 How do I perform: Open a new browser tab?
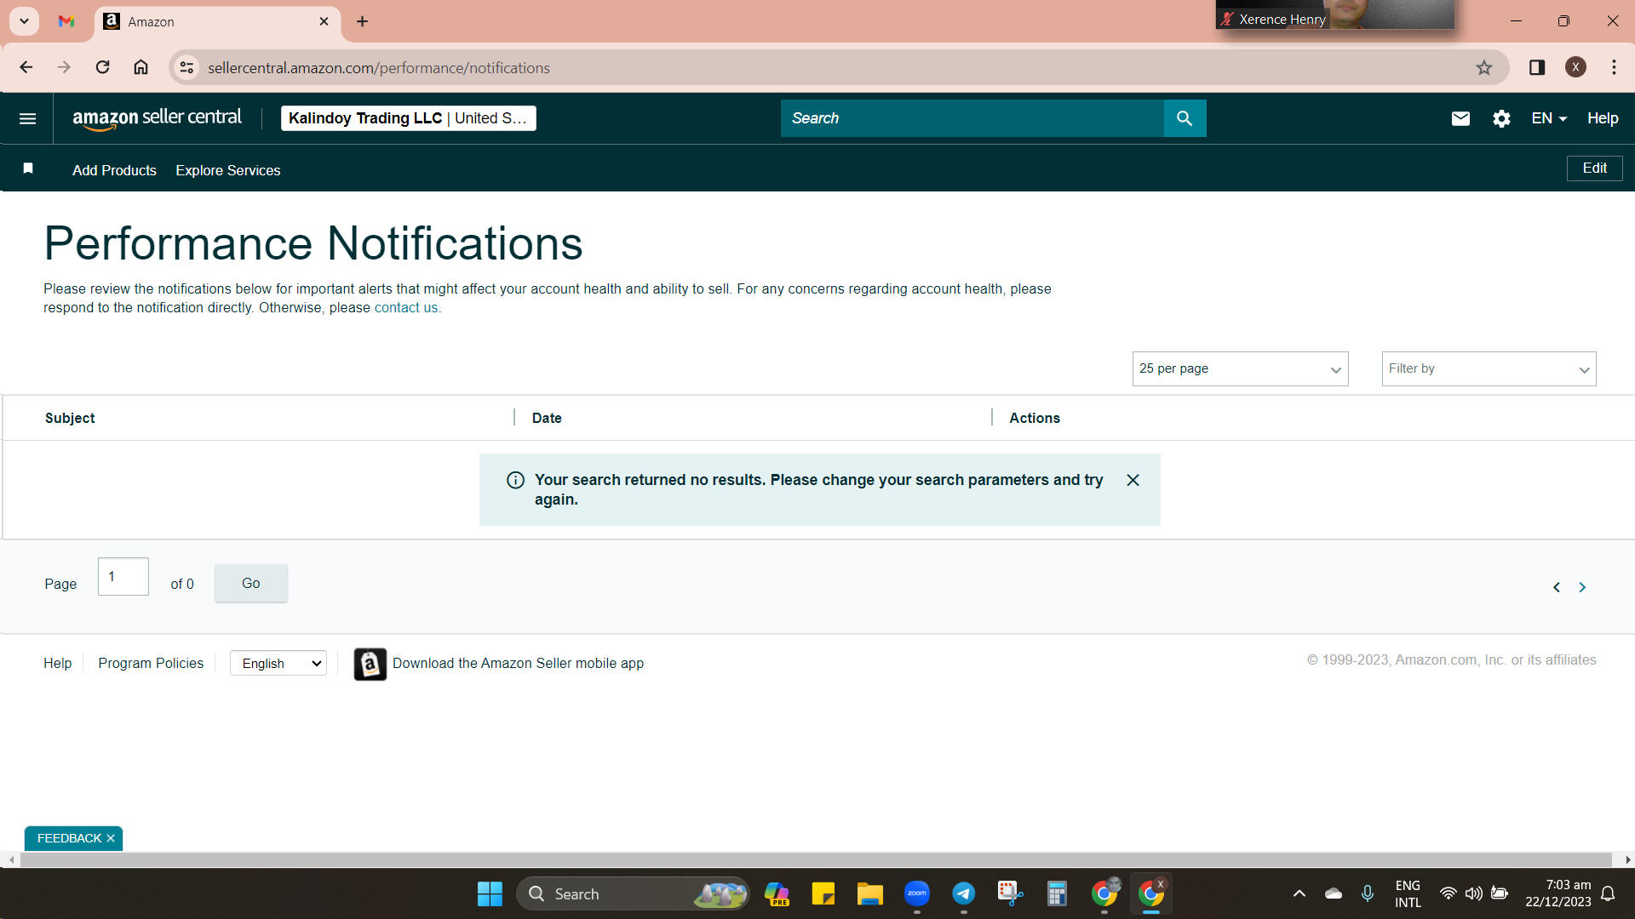(x=363, y=21)
